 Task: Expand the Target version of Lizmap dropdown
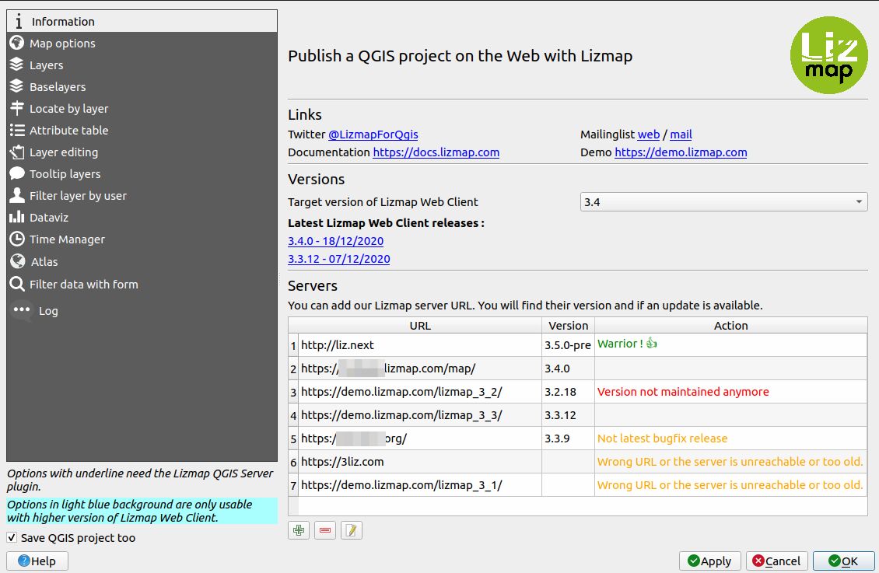point(723,201)
